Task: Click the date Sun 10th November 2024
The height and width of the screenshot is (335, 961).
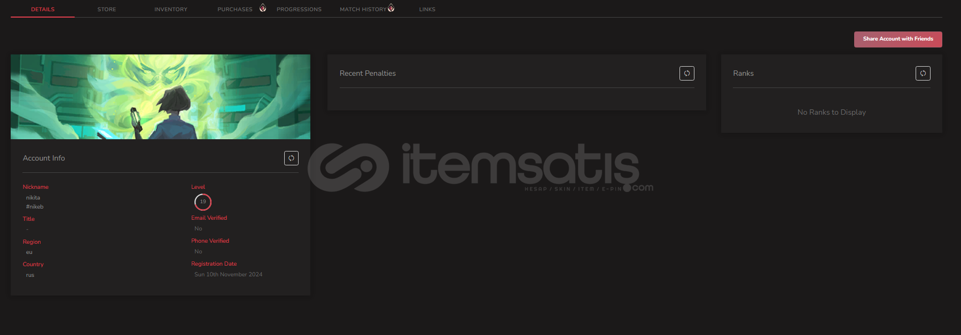Action: pyautogui.click(x=228, y=274)
